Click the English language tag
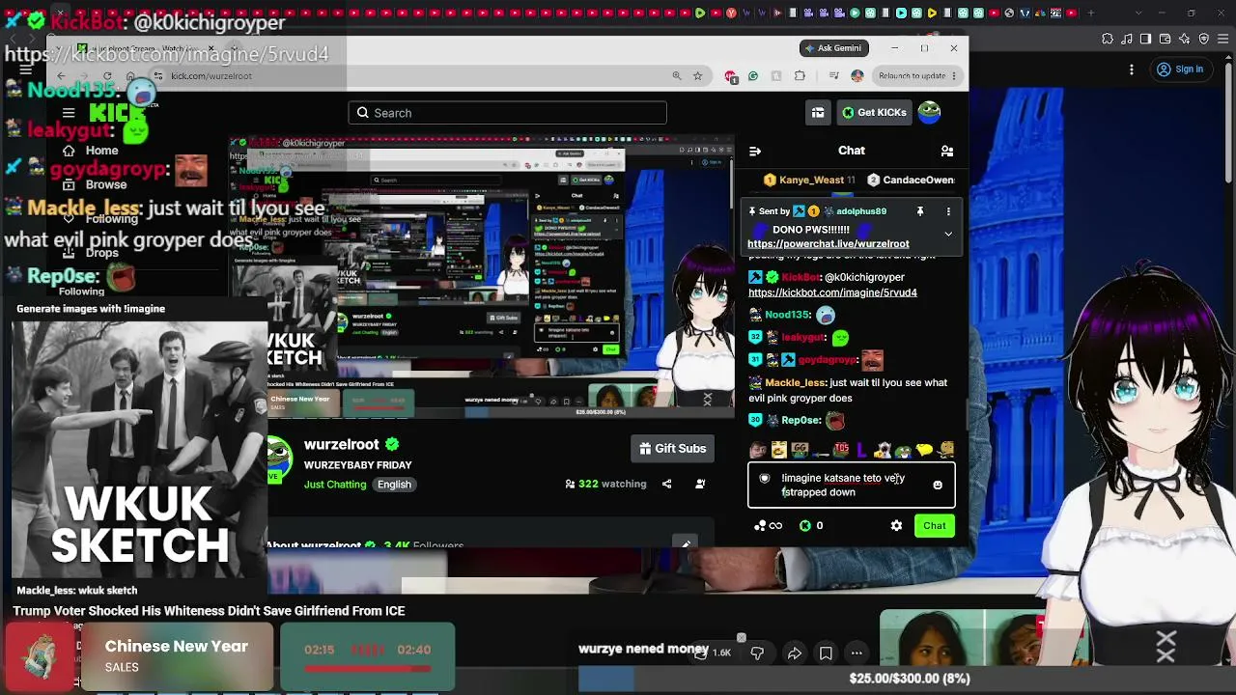 tap(394, 484)
